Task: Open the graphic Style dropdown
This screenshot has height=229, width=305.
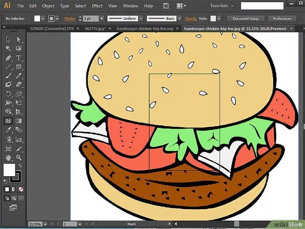Action: tap(219, 19)
